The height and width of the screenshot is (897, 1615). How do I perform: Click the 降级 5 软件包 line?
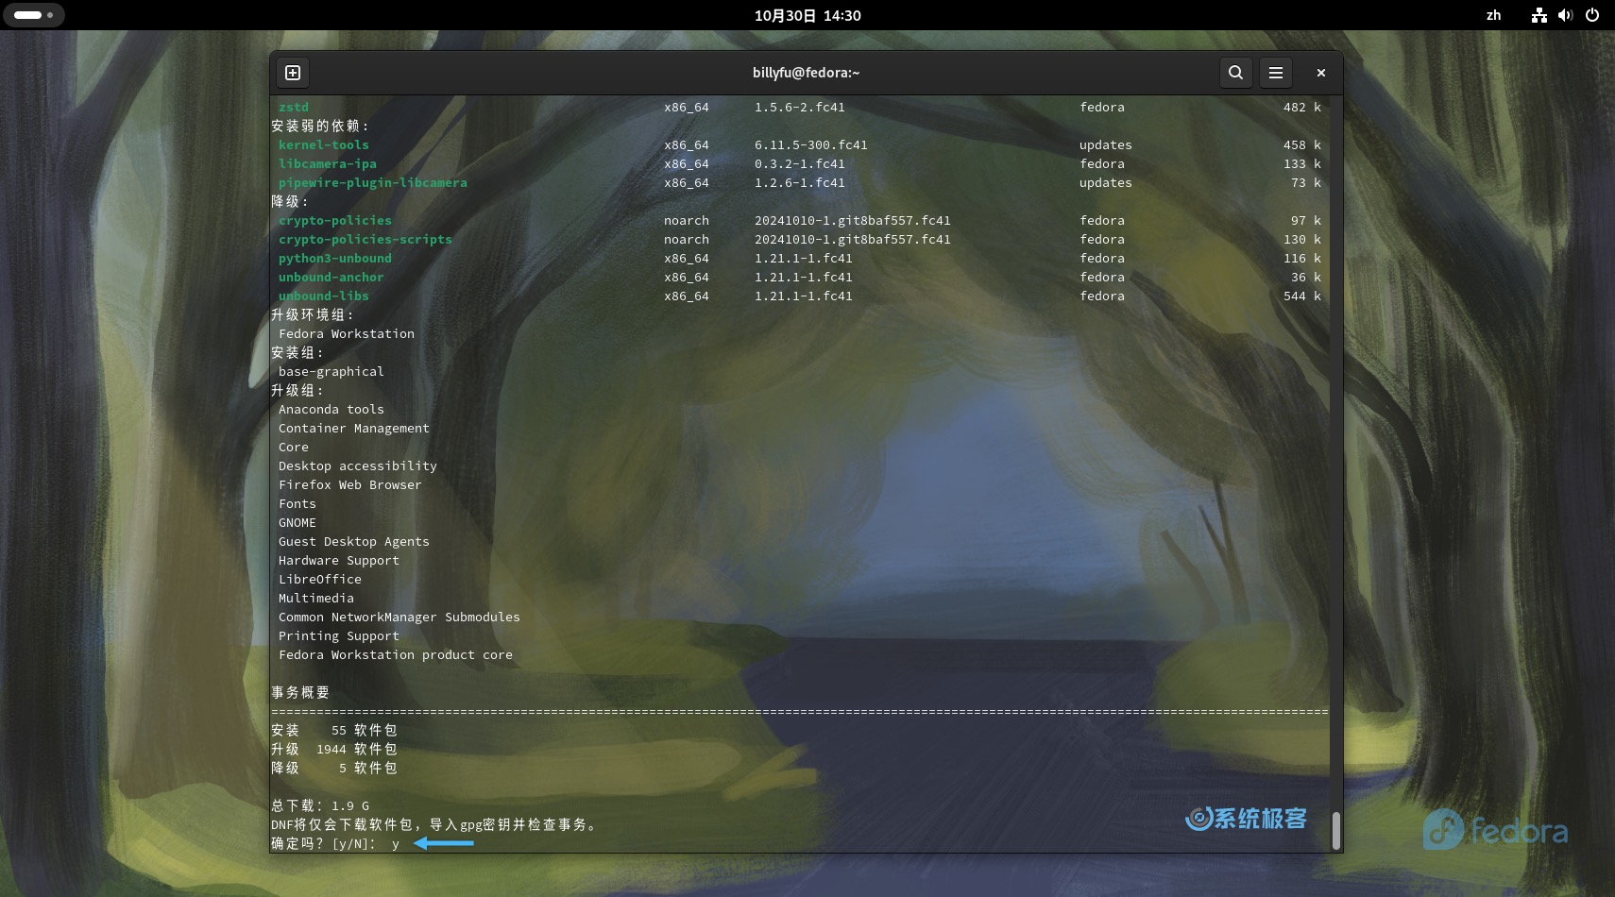point(334,768)
